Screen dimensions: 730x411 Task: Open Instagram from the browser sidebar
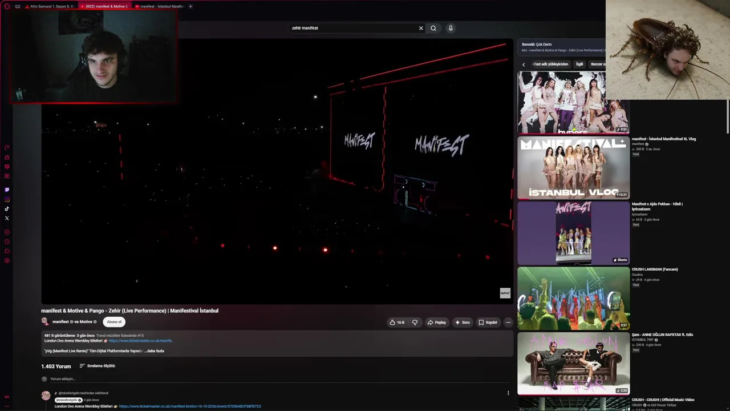[7, 199]
